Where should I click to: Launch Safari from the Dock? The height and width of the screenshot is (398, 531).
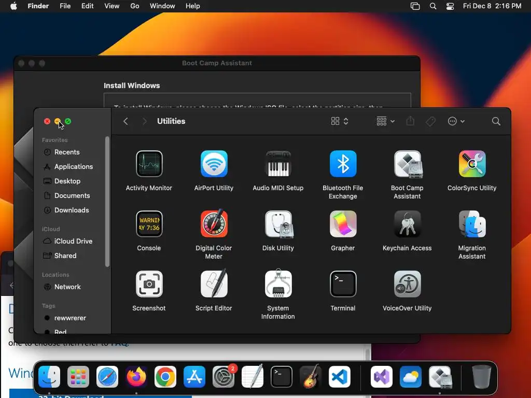pyautogui.click(x=107, y=377)
